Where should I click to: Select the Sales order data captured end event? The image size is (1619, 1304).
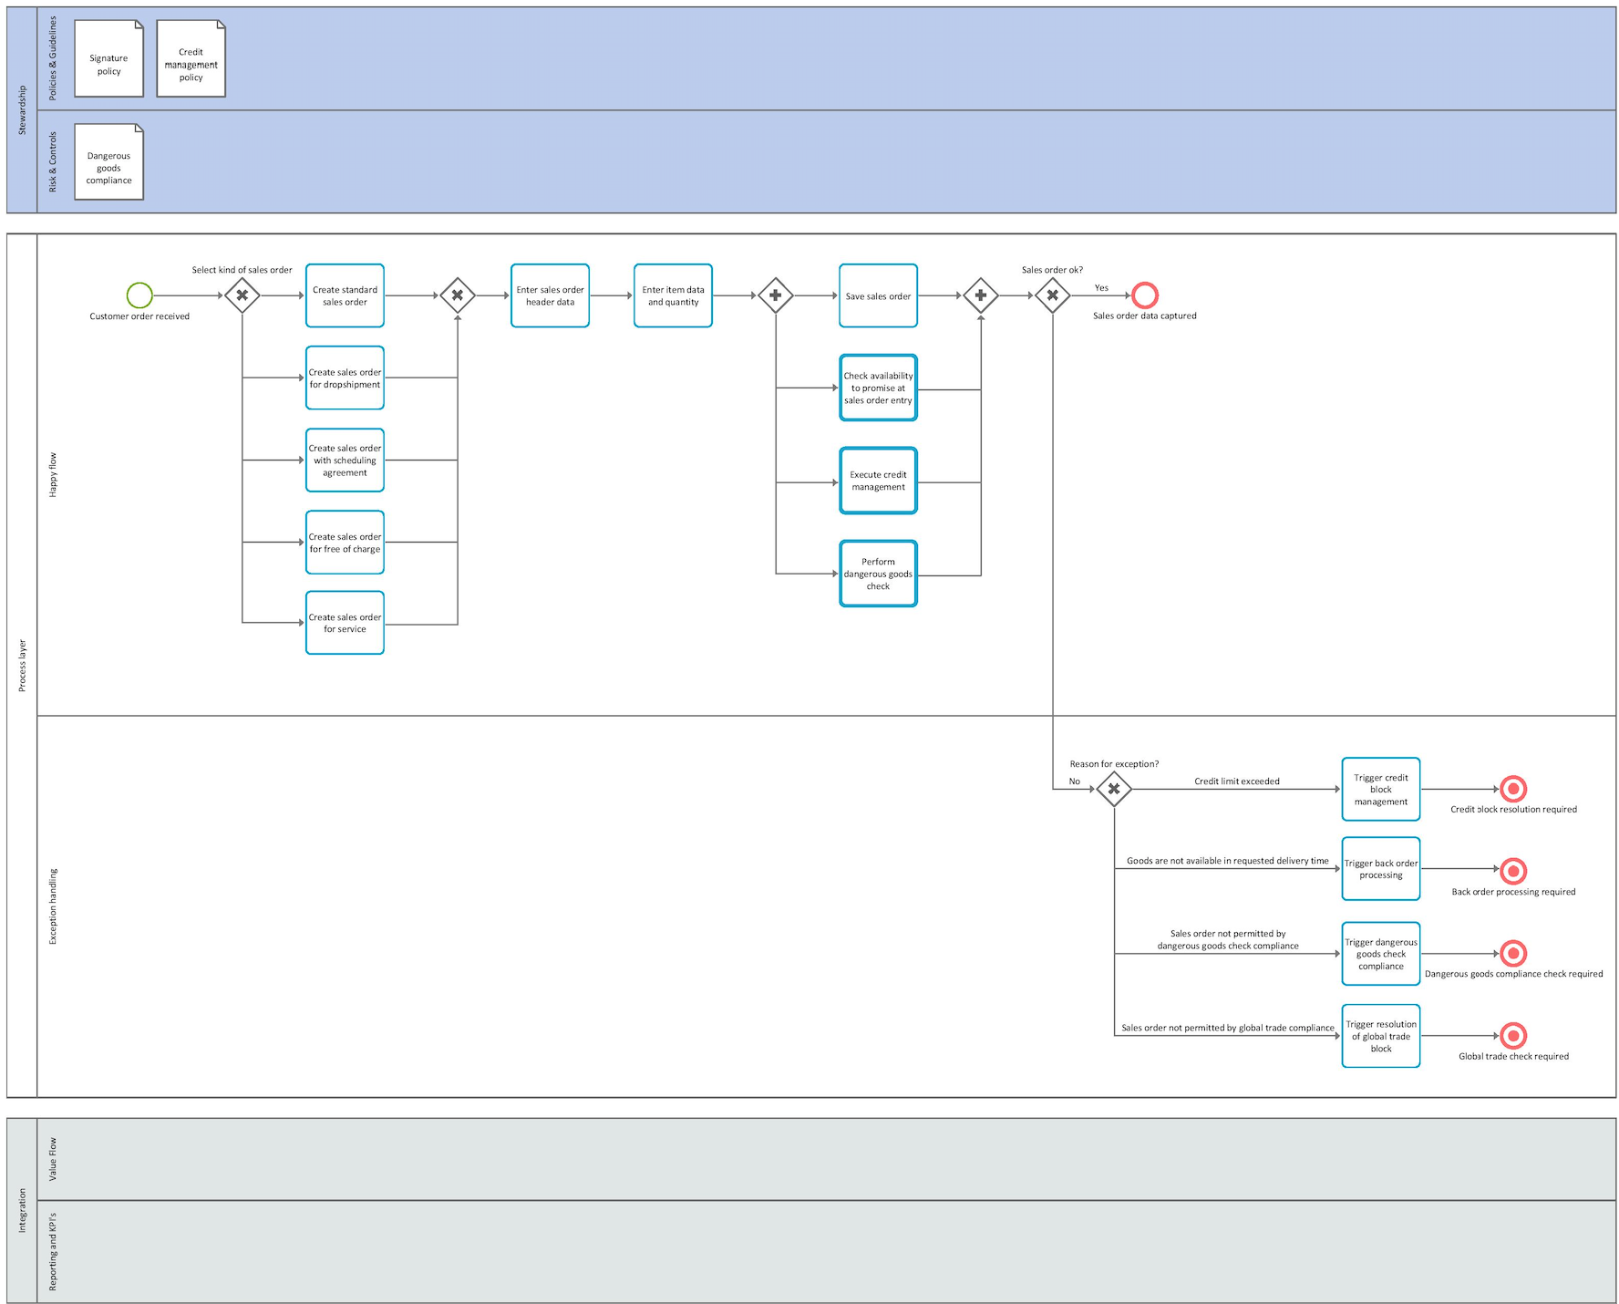click(1145, 295)
